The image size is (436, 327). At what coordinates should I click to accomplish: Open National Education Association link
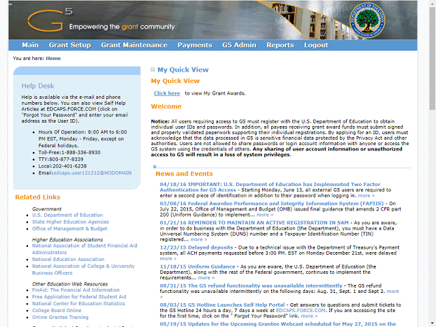pos(68,259)
